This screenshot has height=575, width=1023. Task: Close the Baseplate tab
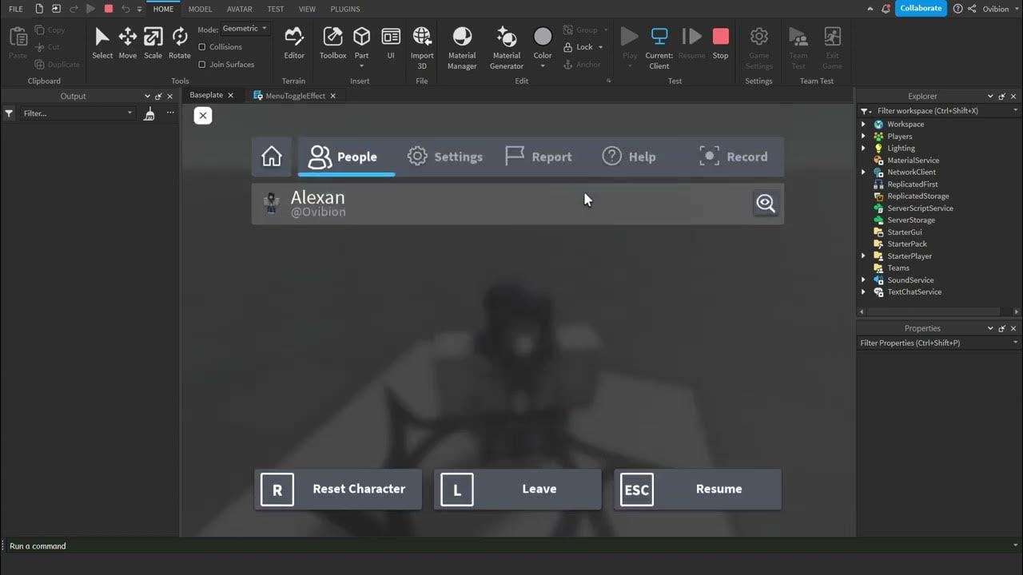(231, 96)
